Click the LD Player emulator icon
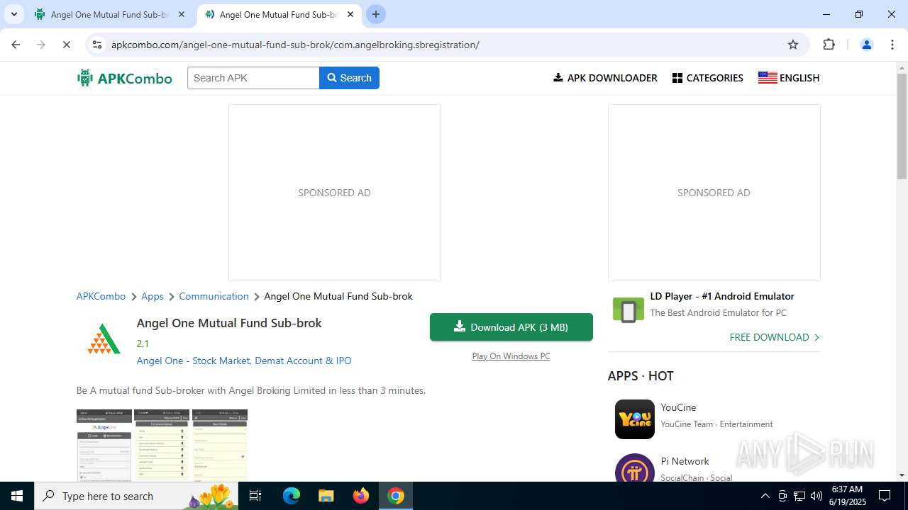Screen dimensions: 908x510 point(629,310)
